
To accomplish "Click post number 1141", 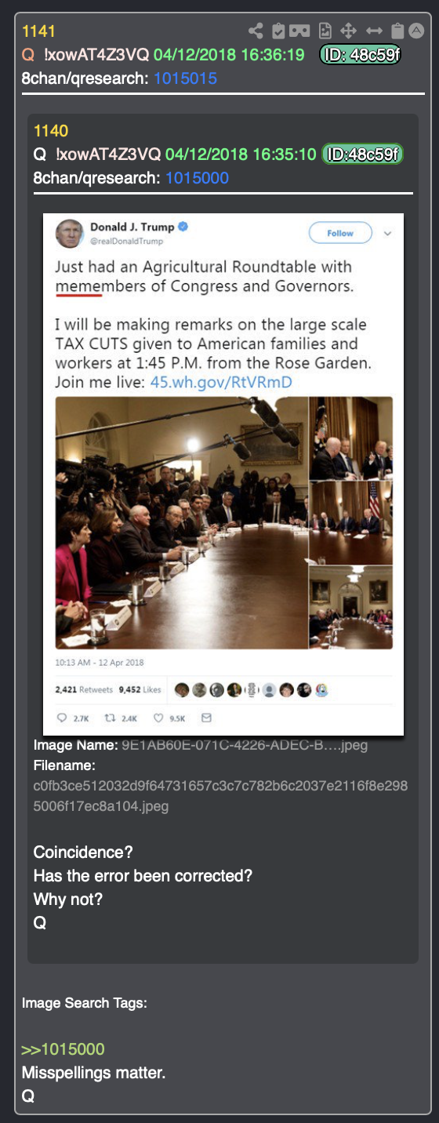I will point(38,31).
